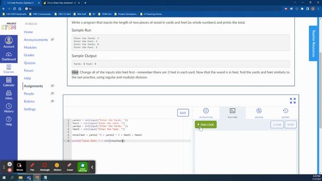
Task: Toggle visibility icon next to Rubrics
Action: pyautogui.click(x=52, y=101)
